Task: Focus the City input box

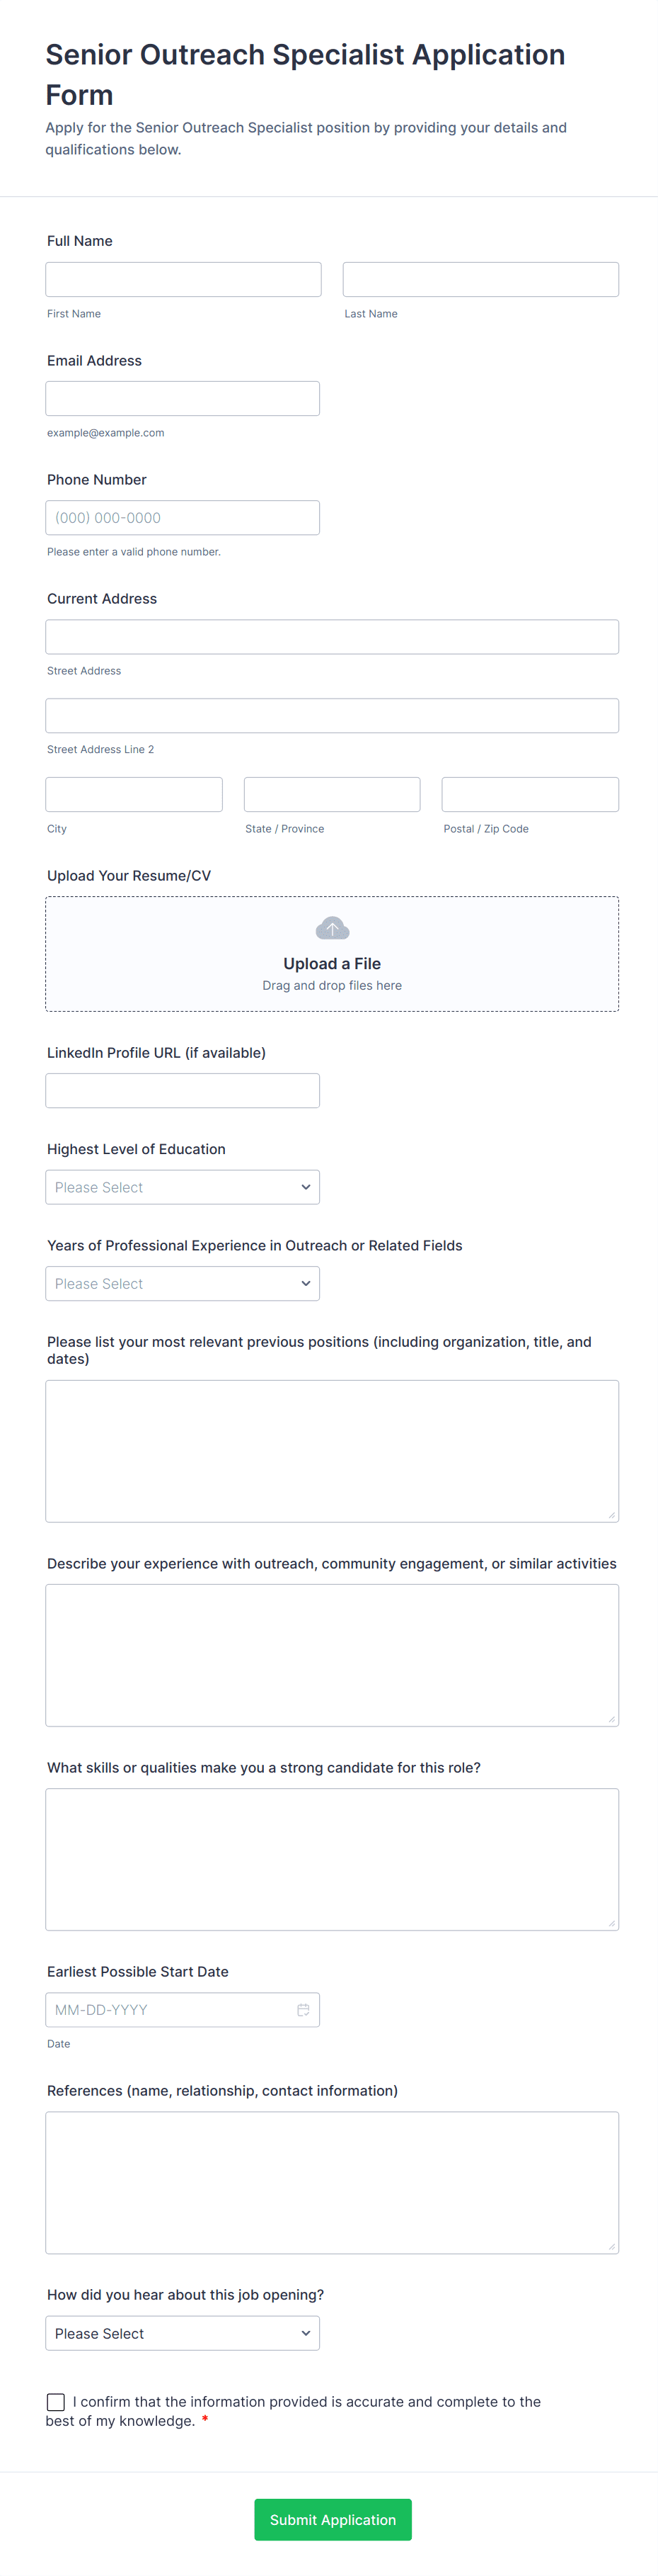Action: 134,794
